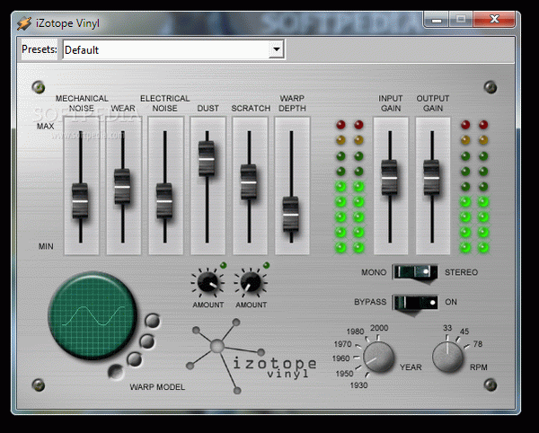The height and width of the screenshot is (433, 539).
Task: Click the STEREO label
Action: point(462,272)
